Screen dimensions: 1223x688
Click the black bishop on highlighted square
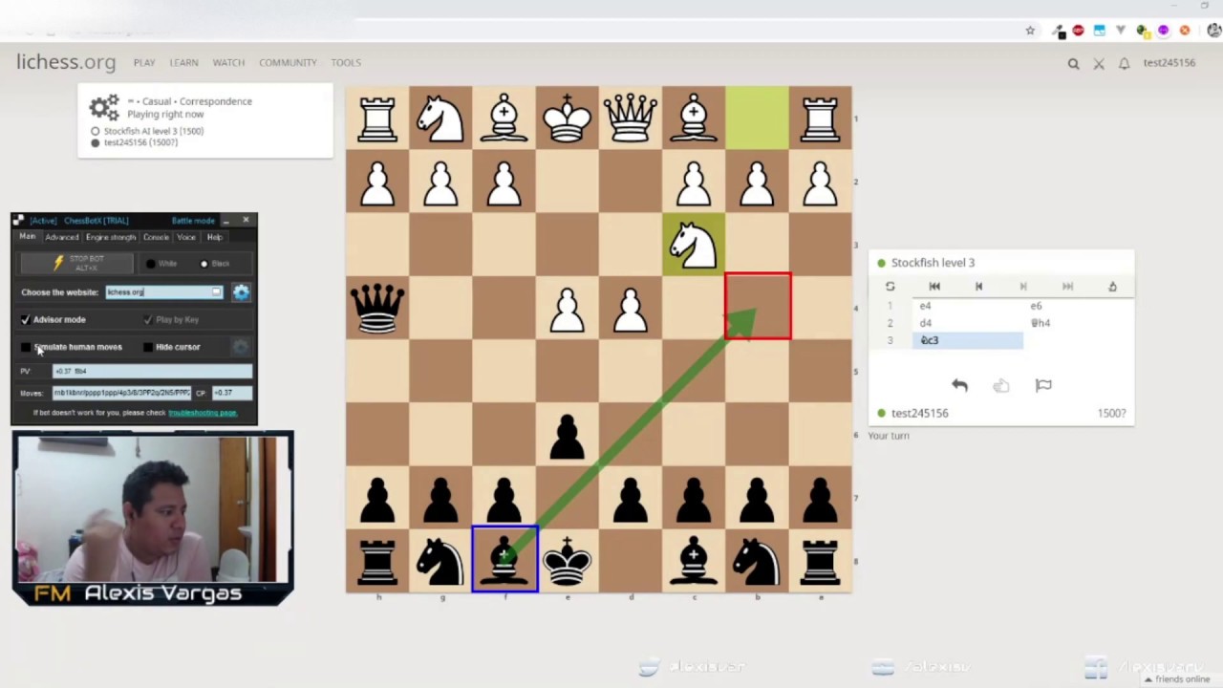pyautogui.click(x=504, y=561)
